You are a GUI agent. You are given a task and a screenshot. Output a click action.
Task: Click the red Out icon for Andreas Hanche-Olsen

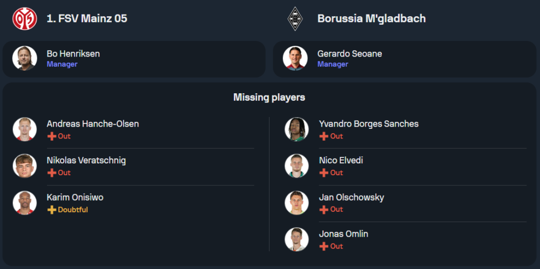pos(52,136)
